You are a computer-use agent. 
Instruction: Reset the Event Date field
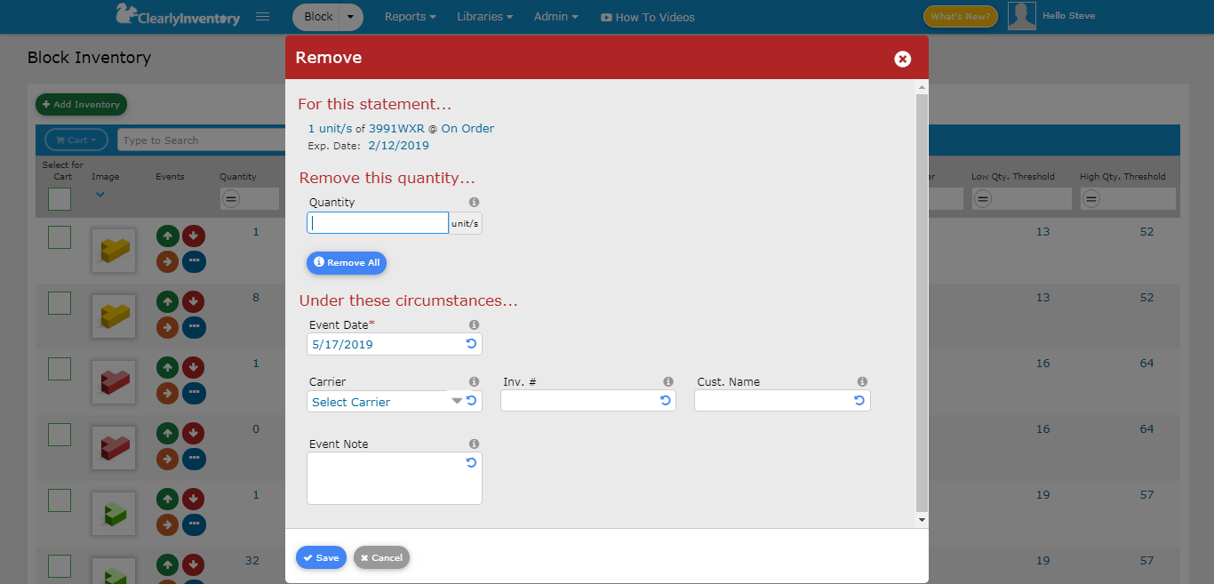click(471, 344)
